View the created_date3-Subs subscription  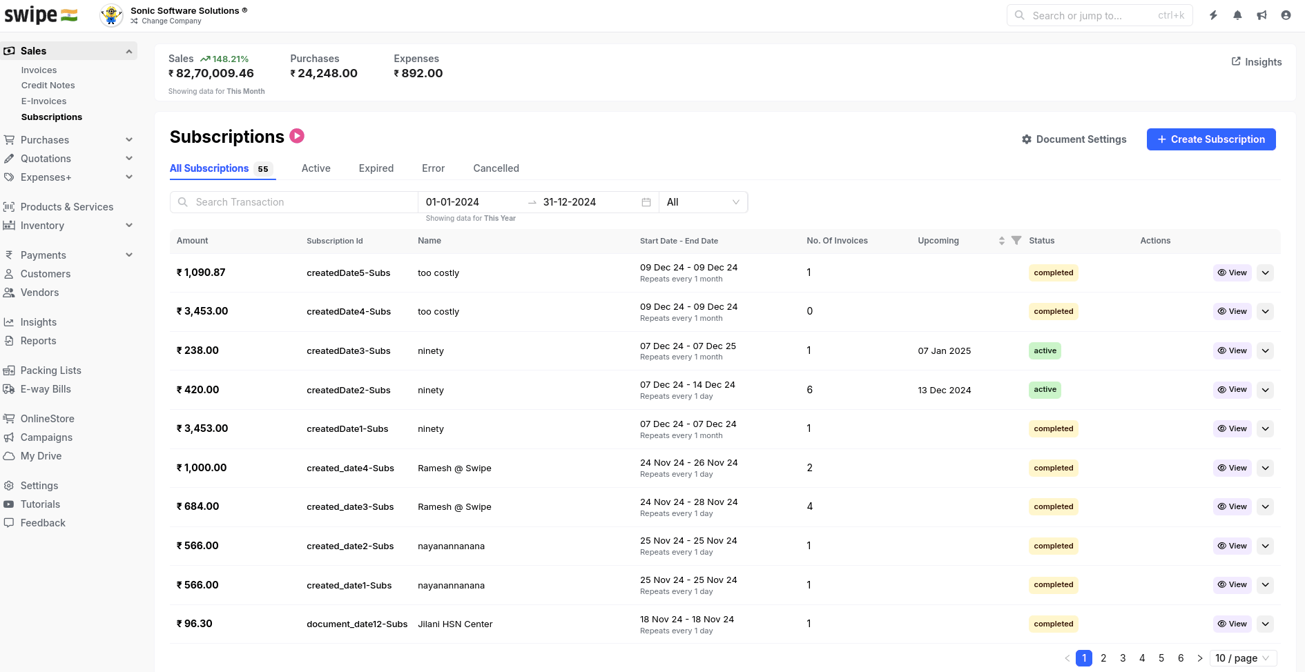point(1232,506)
